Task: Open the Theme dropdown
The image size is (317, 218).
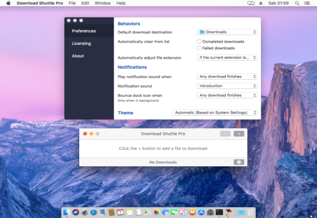Action: pyautogui.click(x=215, y=113)
